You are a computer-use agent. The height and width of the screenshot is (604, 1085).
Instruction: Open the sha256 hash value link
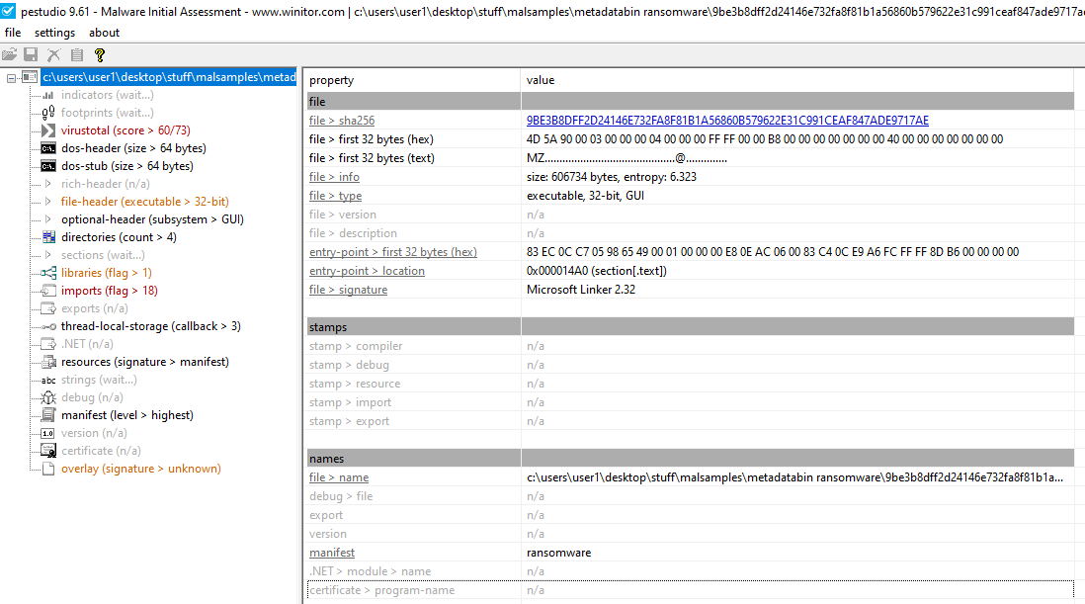click(727, 121)
